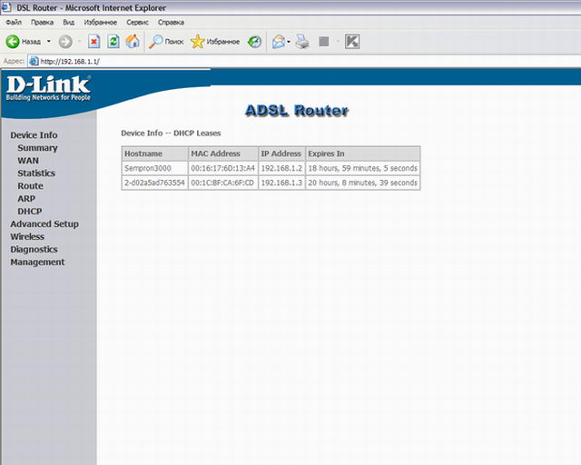Open the Файл menu
Screen dimensions: 581x465
pyautogui.click(x=14, y=21)
